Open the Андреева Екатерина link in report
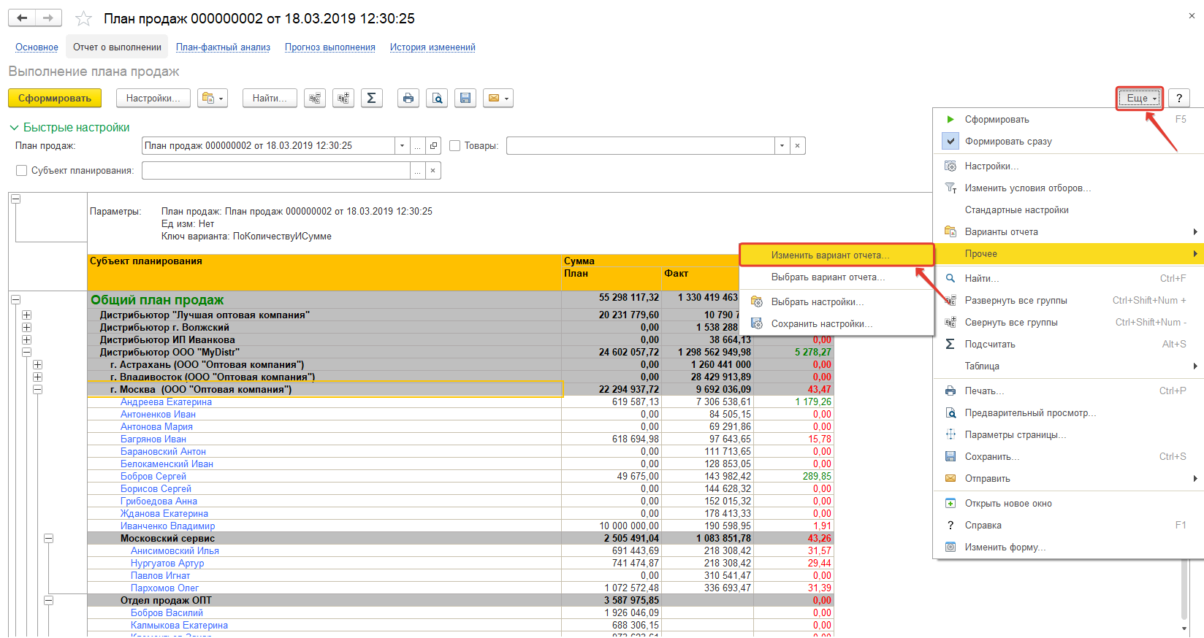This screenshot has width=1204, height=638. 166,402
